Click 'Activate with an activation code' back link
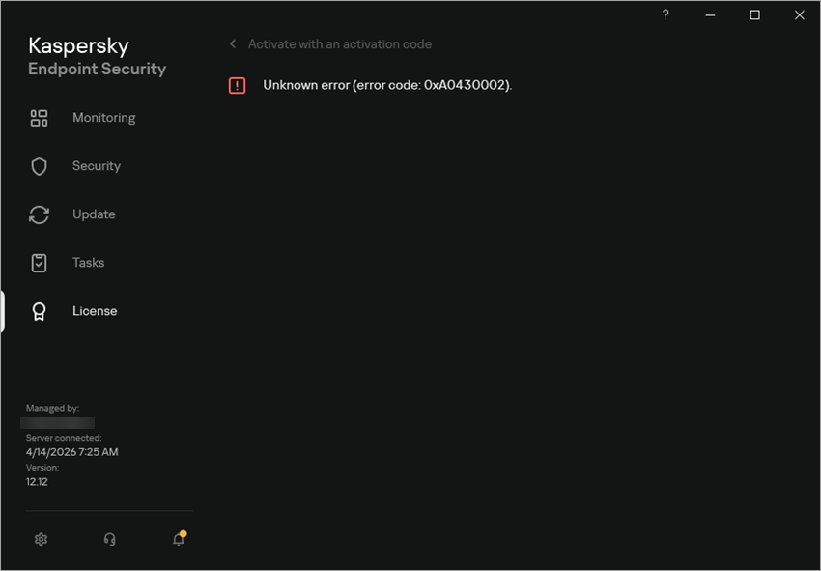This screenshot has height=571, width=821. (x=340, y=44)
